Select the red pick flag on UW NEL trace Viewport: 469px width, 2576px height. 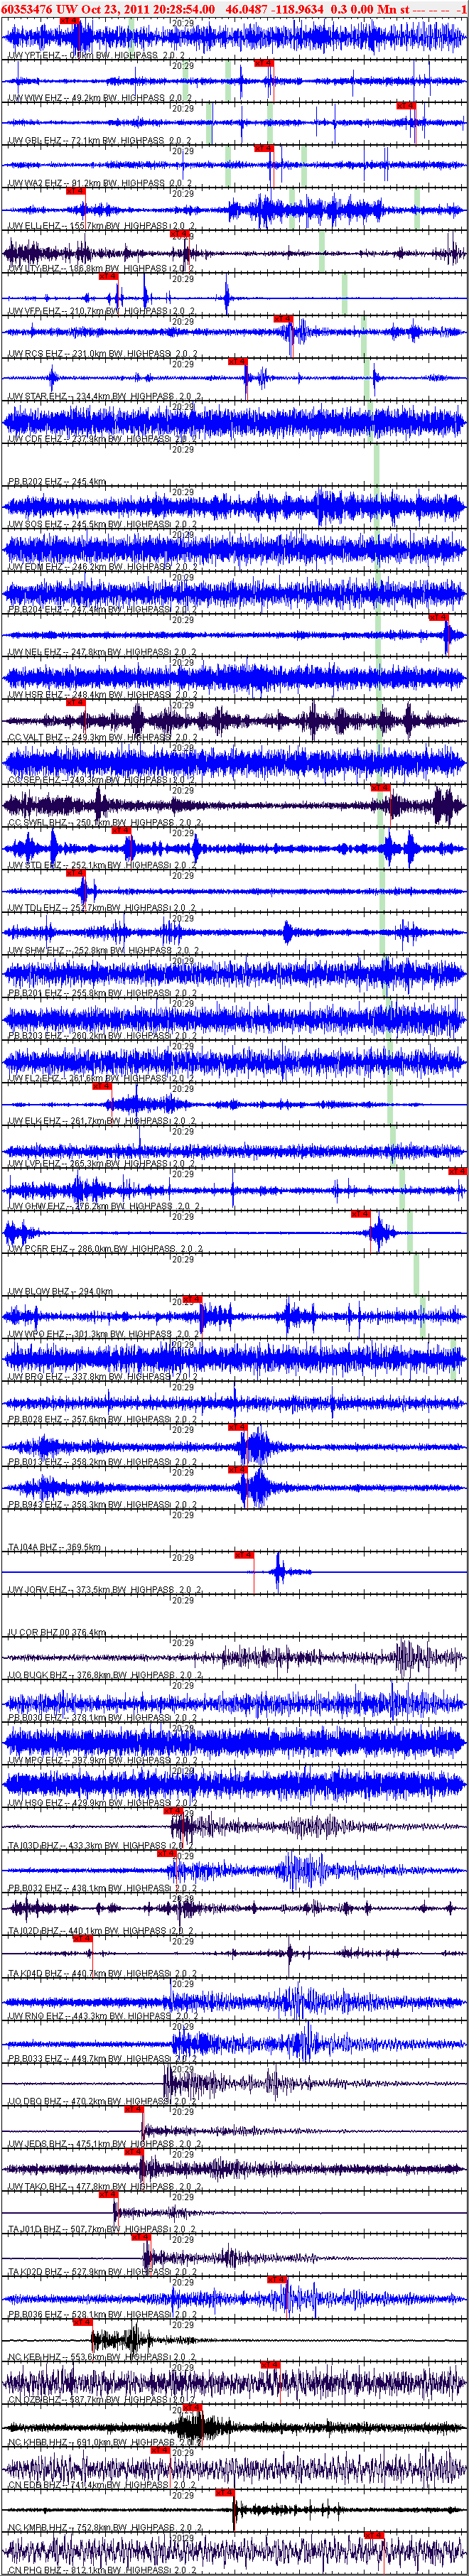438,617
